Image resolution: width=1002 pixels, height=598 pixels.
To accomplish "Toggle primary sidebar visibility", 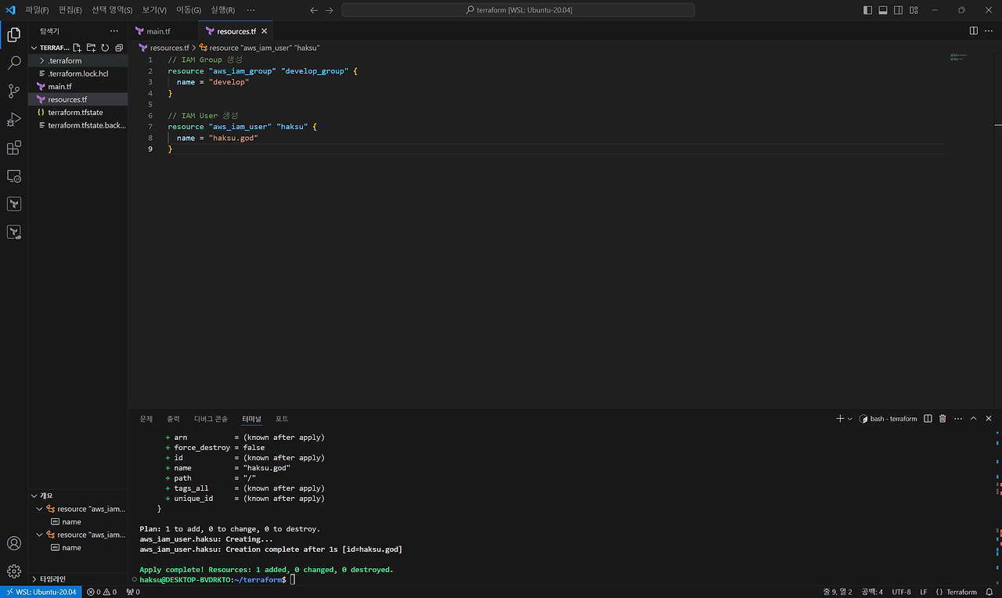I will (x=867, y=10).
